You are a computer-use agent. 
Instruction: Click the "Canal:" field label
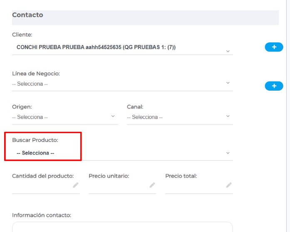(135, 107)
